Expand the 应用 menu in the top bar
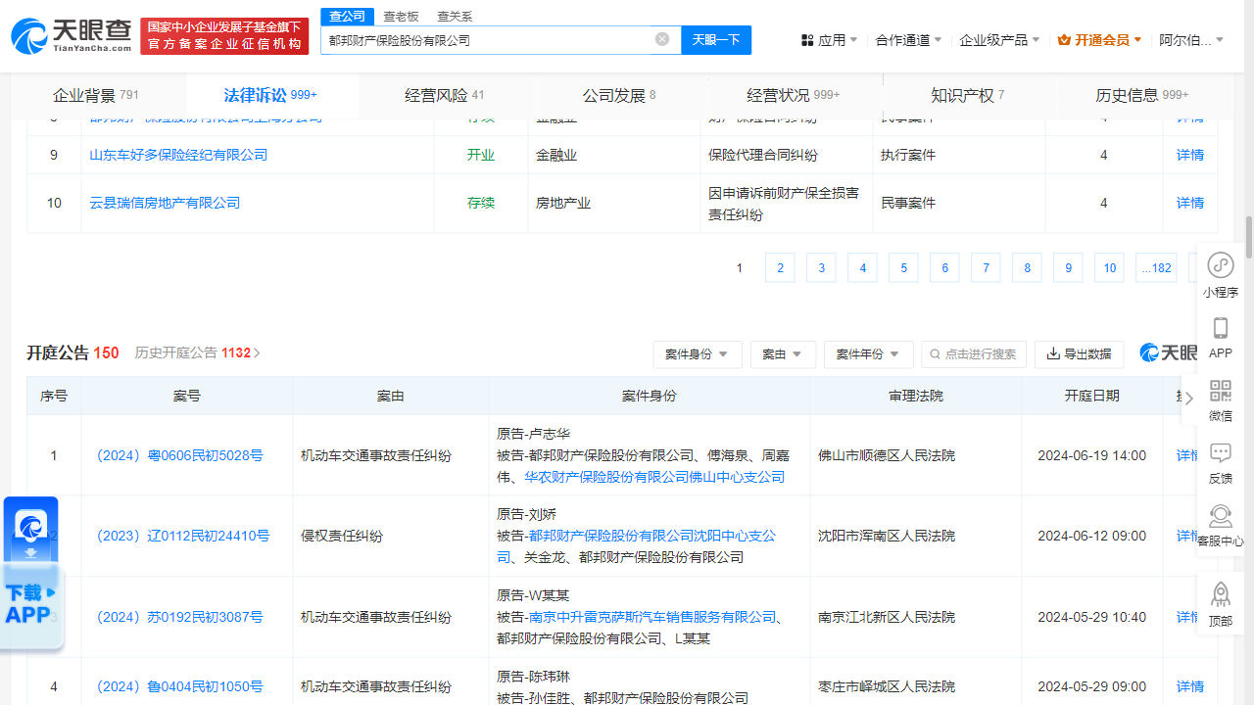The height and width of the screenshot is (705, 1254). pyautogui.click(x=828, y=39)
